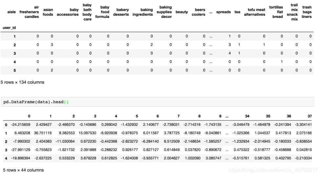Select the 'baby food formula' column header

point(102,12)
